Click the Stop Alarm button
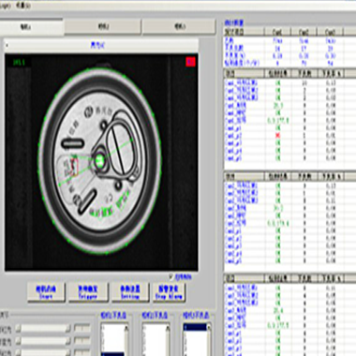Viewport: 356px width, 356px height. (169, 292)
